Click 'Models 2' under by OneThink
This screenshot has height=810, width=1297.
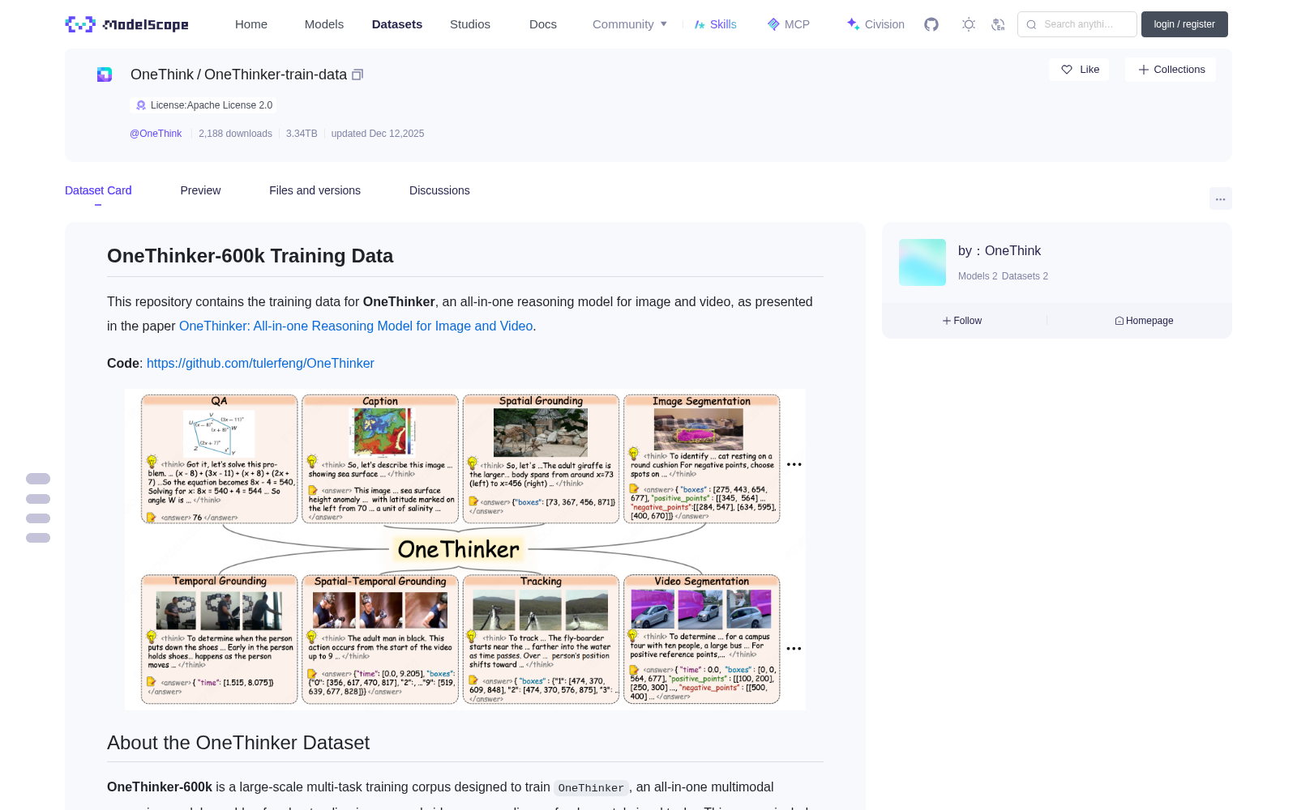[x=978, y=276]
